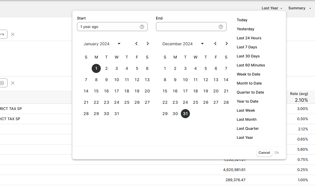Click the circled X clear icon in filter field
Screen dimensions: 315x188
point(2,83)
